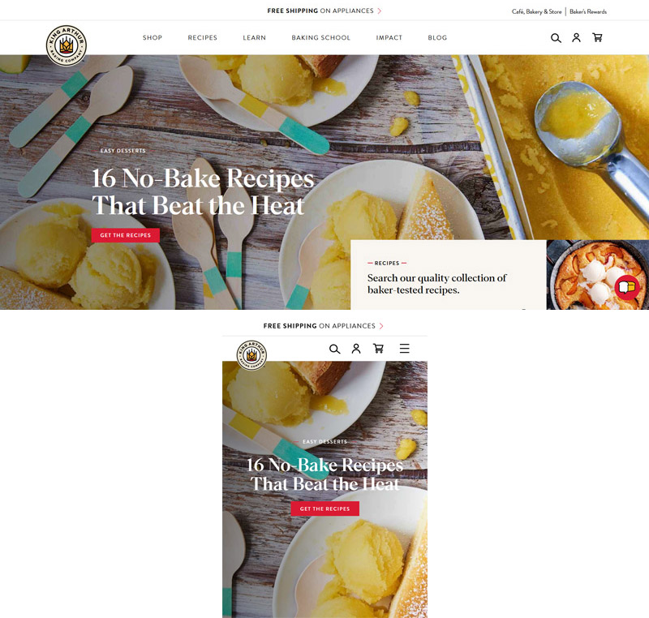Open the LEARN menu
Viewport: 649px width, 618px height.
tap(254, 37)
